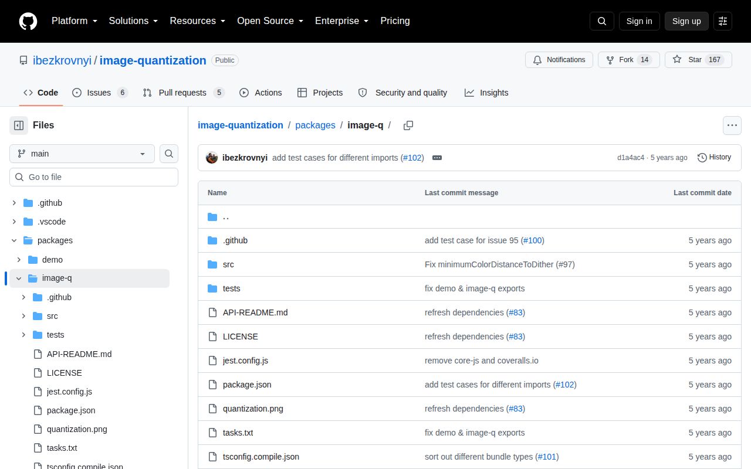Open the commit History link

click(714, 157)
